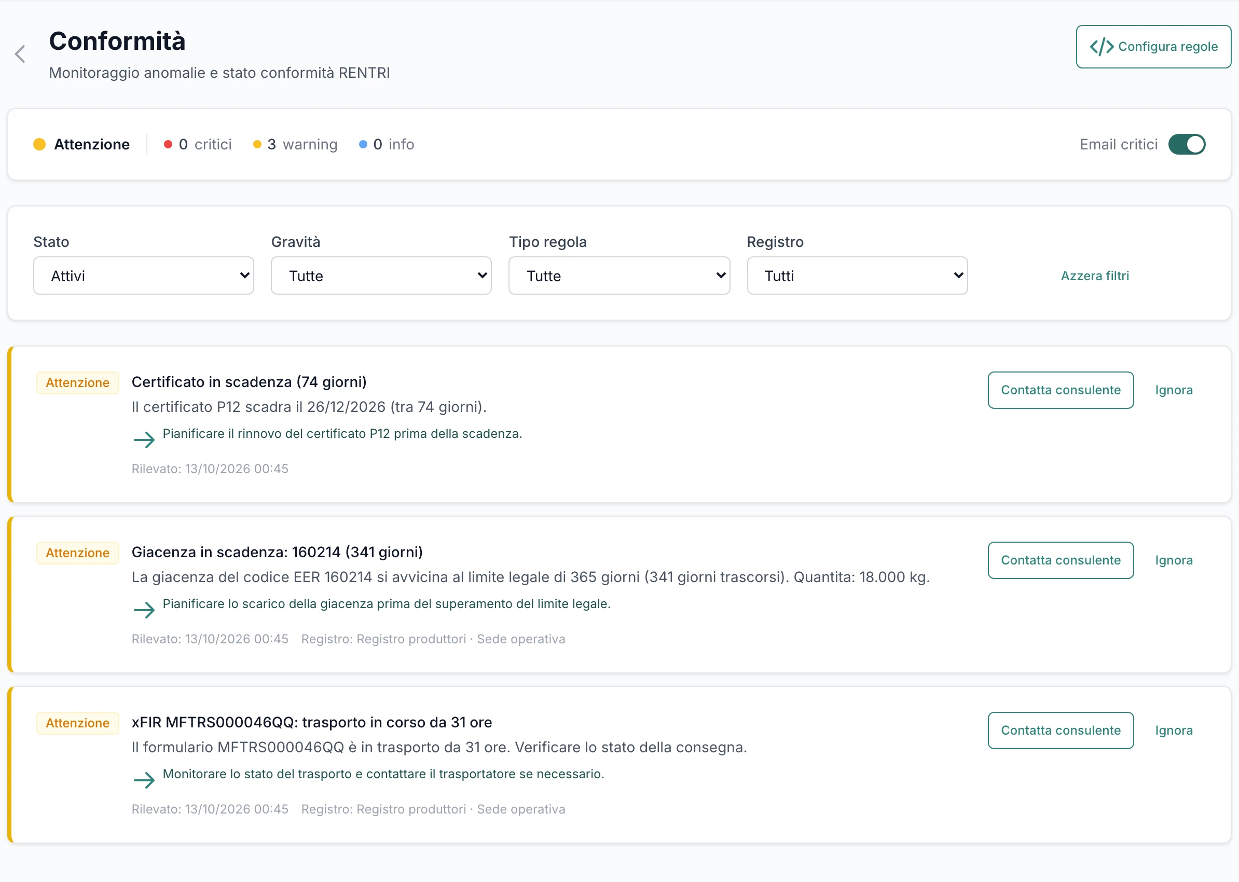Click the blue info indicator dot
1239x882 pixels.
click(x=363, y=144)
